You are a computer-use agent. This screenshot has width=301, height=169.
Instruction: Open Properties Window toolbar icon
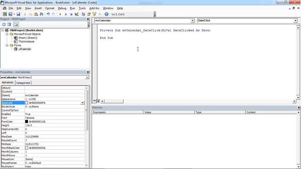pos(89,14)
